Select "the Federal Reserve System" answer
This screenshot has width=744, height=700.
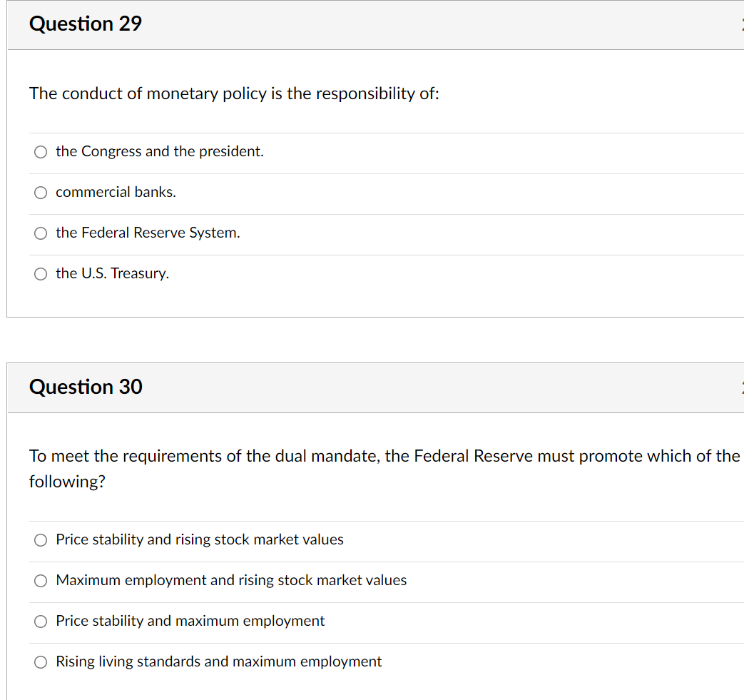(x=41, y=233)
